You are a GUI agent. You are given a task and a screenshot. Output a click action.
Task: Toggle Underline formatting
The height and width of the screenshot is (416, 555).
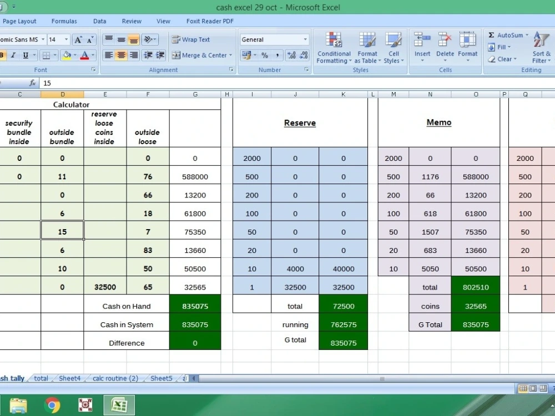26,55
